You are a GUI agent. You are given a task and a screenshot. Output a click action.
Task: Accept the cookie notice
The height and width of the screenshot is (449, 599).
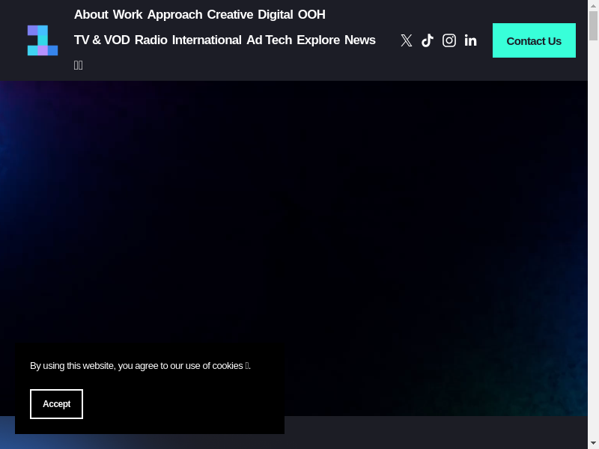point(56,404)
